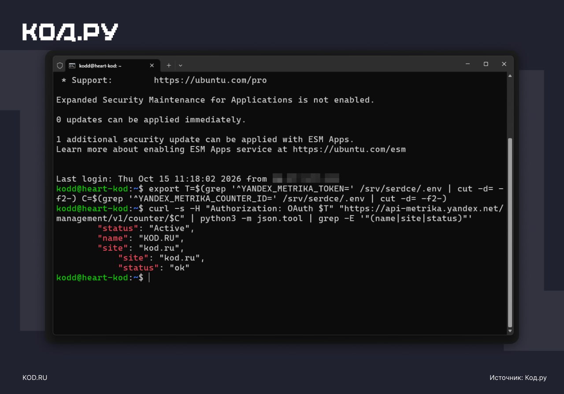Image resolution: width=564 pixels, height=394 pixels.
Task: Open the https://ubuntu.com/esm link
Action: [349, 150]
